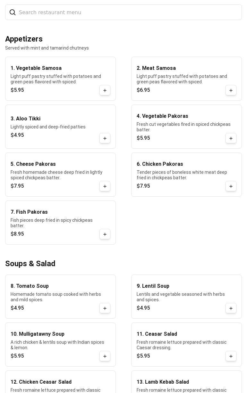Image resolution: width=247 pixels, height=393 pixels.
Task: Open the Vegetable Samosa item title
Action: pyautogui.click(x=36, y=68)
